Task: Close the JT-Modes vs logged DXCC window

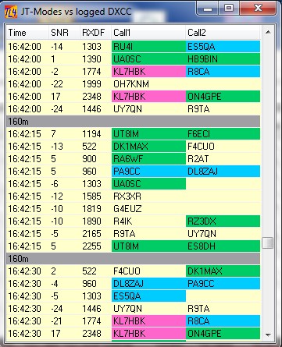Action: (x=258, y=9)
